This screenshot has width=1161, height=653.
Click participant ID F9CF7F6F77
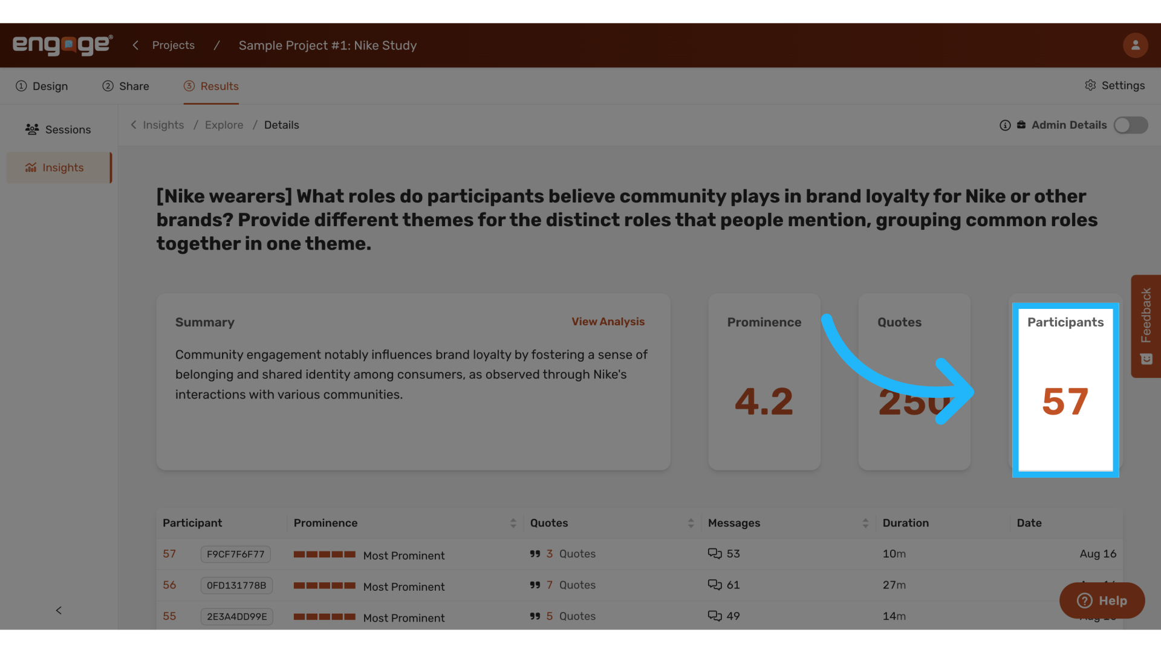point(236,554)
